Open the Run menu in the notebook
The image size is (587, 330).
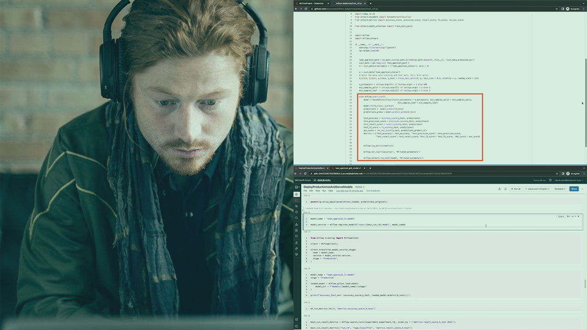click(x=324, y=191)
